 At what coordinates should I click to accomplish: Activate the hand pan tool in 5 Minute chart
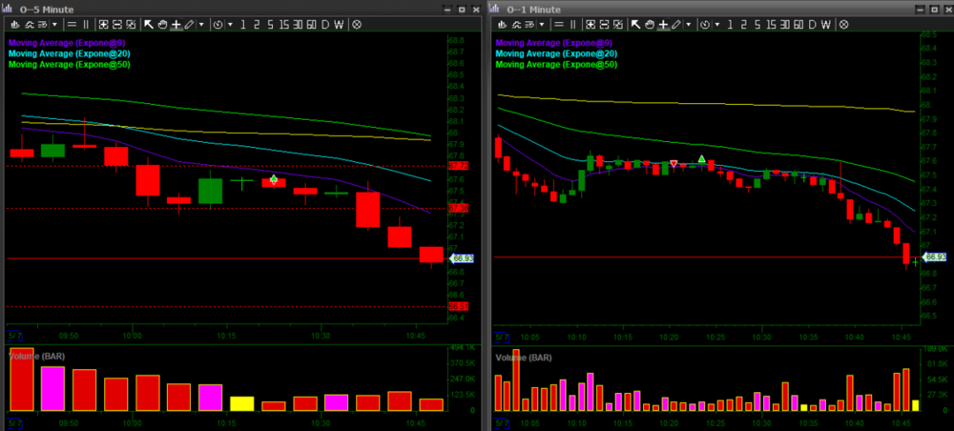[162, 23]
